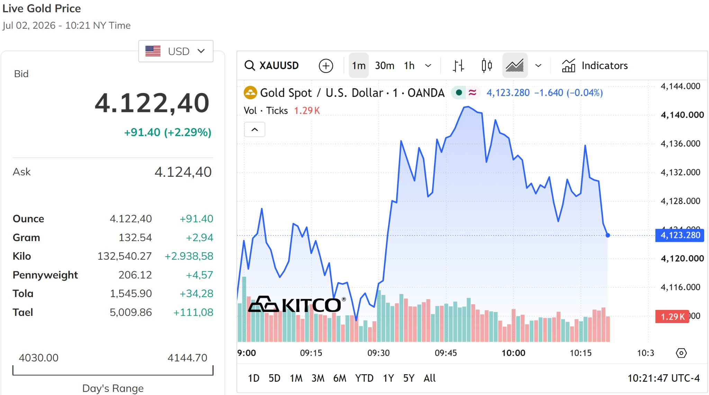
Task: Click the Kitco logo watermark
Action: tap(297, 304)
